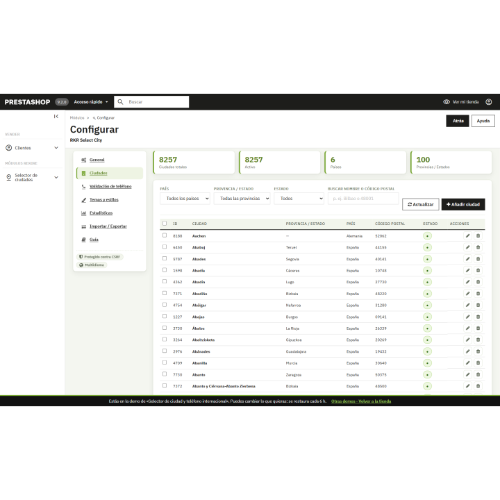Expand the Clientes sidebar section chevron
Screen dimensions: 500x500
pos(56,148)
